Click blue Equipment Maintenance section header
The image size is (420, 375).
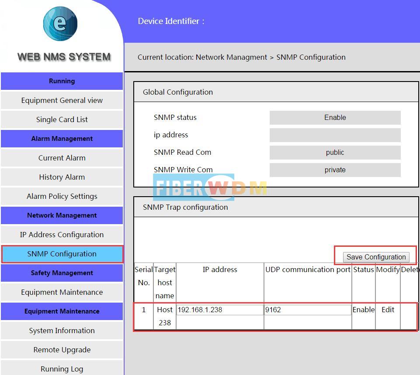coord(62,311)
